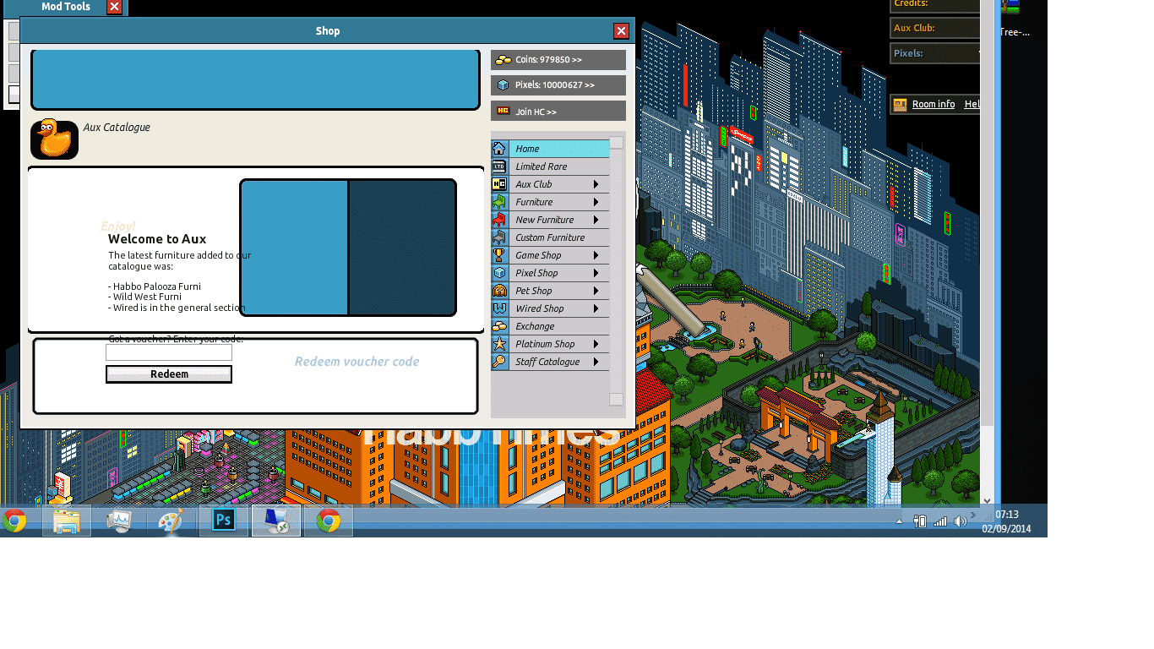Screen dimensions: 1154x649
Task: Click the HC icon beside Aux Club
Action: (499, 184)
